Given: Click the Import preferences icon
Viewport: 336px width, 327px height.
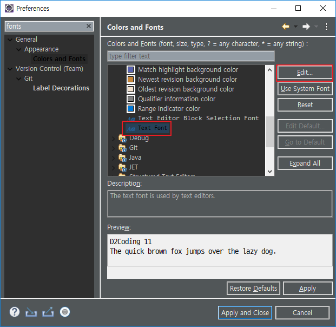Looking at the screenshot, I should pyautogui.click(x=31, y=312).
